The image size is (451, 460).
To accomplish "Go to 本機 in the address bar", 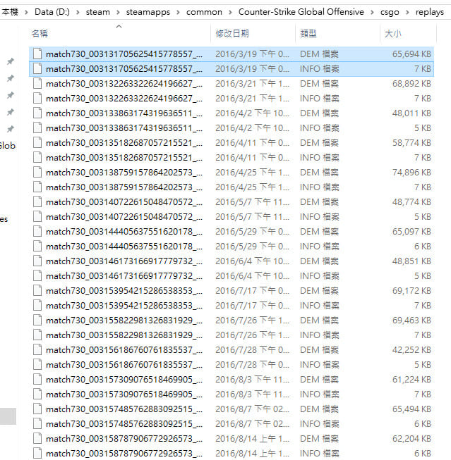I will (x=10, y=12).
